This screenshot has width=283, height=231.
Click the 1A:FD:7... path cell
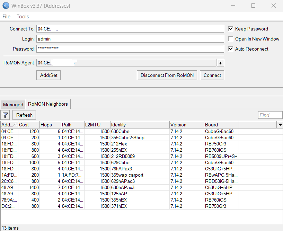[73, 175]
